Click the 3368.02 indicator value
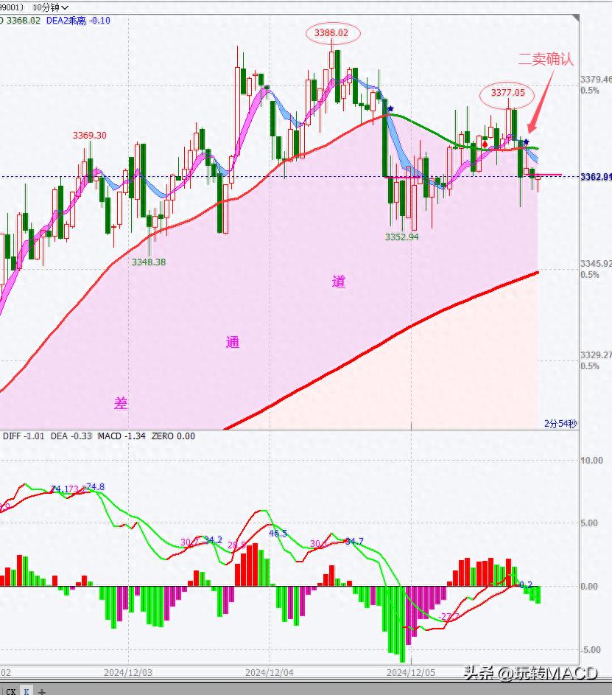The width and height of the screenshot is (612, 695). pyautogui.click(x=23, y=21)
